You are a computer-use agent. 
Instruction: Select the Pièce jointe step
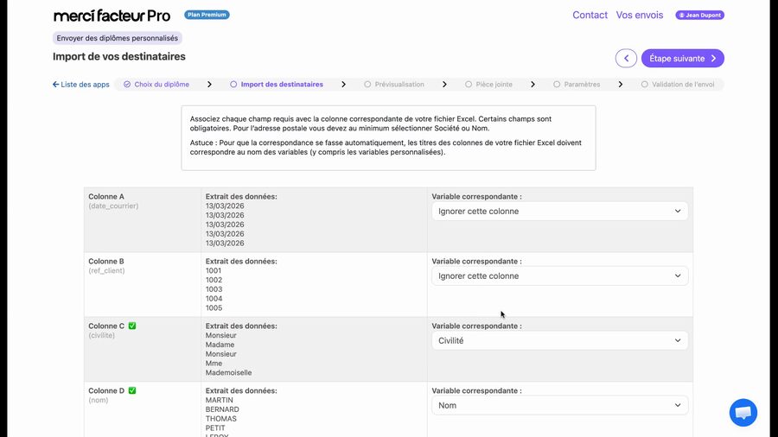[493, 85]
